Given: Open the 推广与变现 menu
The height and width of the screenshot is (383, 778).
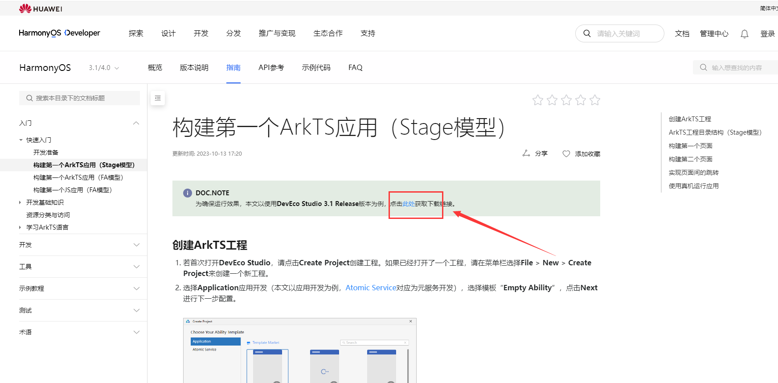Looking at the screenshot, I should pyautogui.click(x=277, y=33).
